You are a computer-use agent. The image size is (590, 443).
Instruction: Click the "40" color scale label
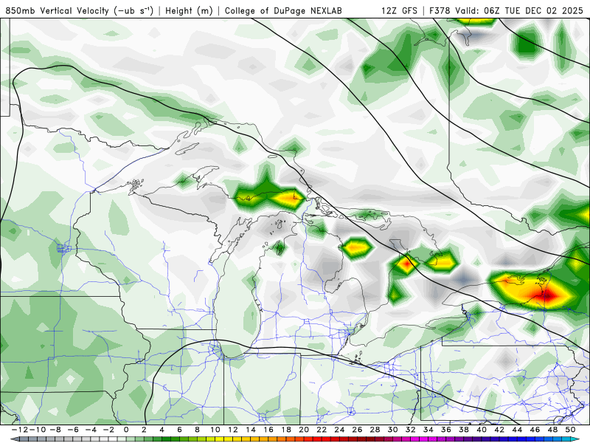click(482, 430)
